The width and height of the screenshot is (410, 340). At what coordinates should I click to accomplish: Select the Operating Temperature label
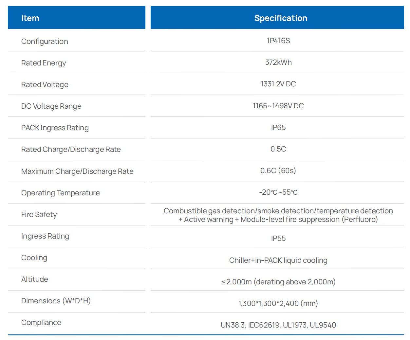click(x=61, y=193)
